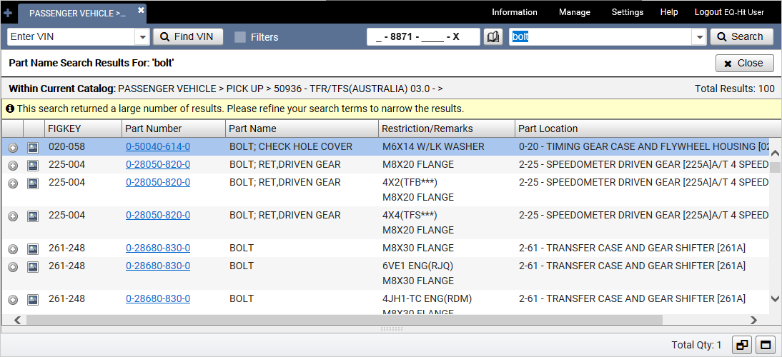Click the book catalog icon beside part number field
The height and width of the screenshot is (357, 782).
point(493,37)
